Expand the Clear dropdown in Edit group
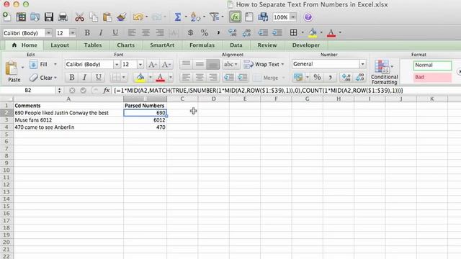The width and height of the screenshot is (461, 259). pos(55,78)
